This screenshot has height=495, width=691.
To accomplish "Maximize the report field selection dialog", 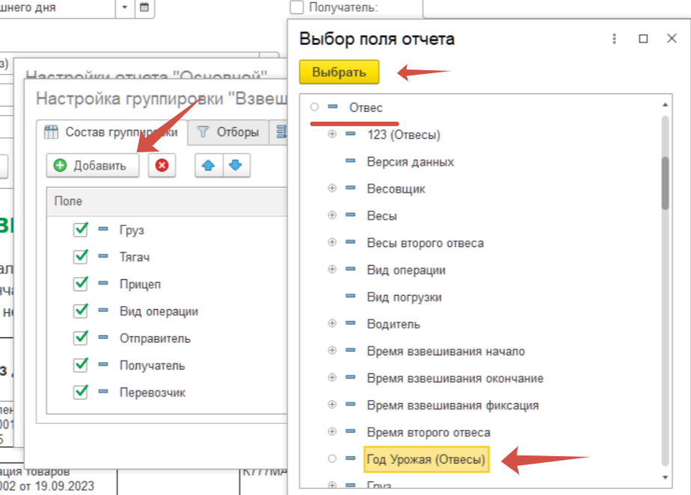I will click(643, 39).
